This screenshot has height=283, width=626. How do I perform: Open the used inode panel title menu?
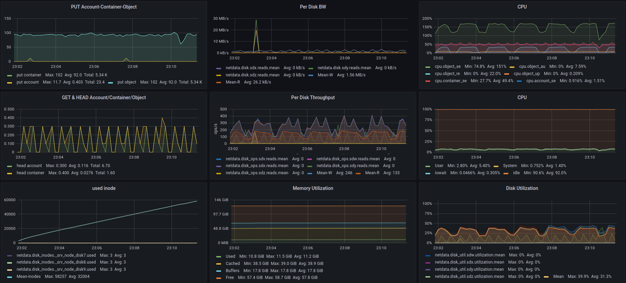click(x=104, y=188)
